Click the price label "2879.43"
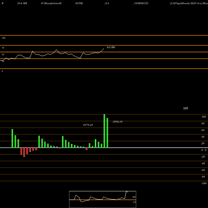This screenshot has width=208, height=208. [88, 125]
